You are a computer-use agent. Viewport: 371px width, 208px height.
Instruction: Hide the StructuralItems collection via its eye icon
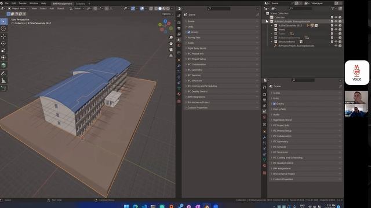tap(336, 42)
